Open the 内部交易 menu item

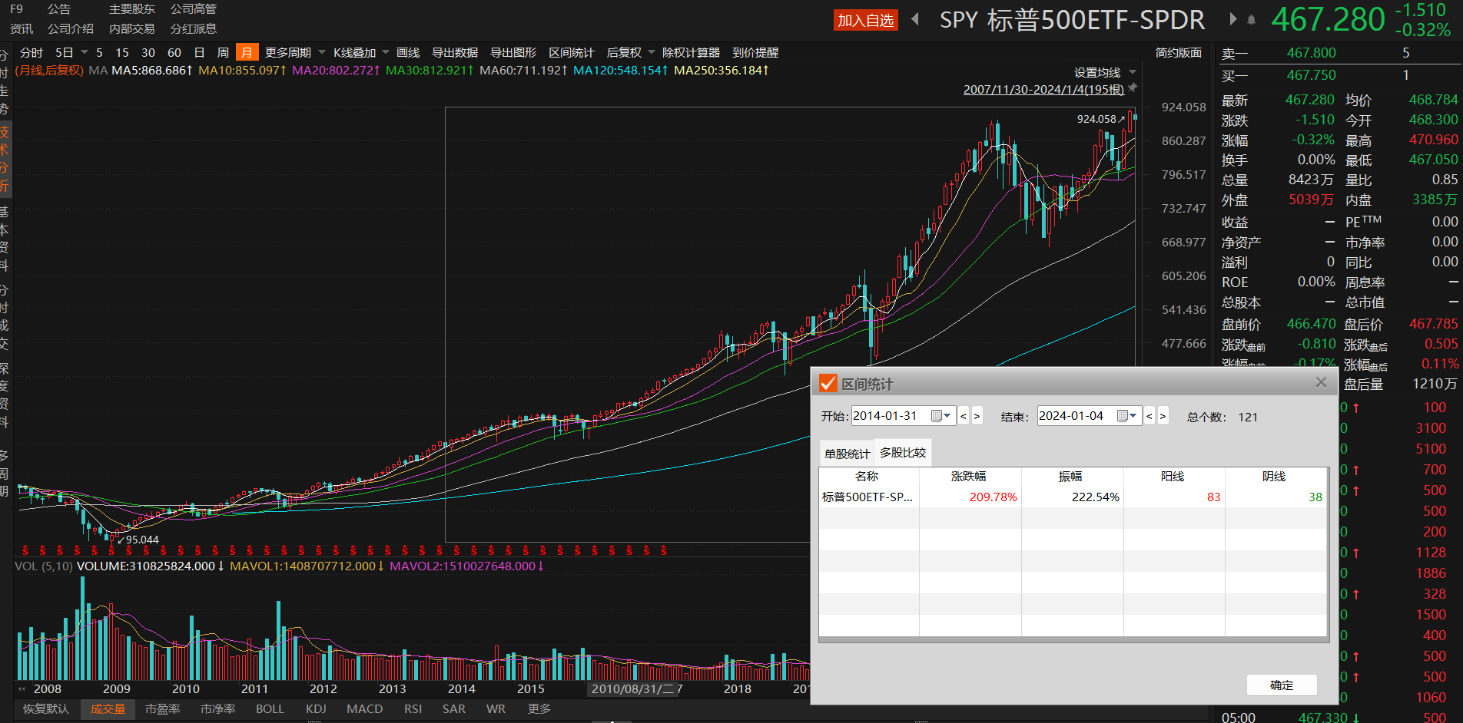tap(132, 28)
